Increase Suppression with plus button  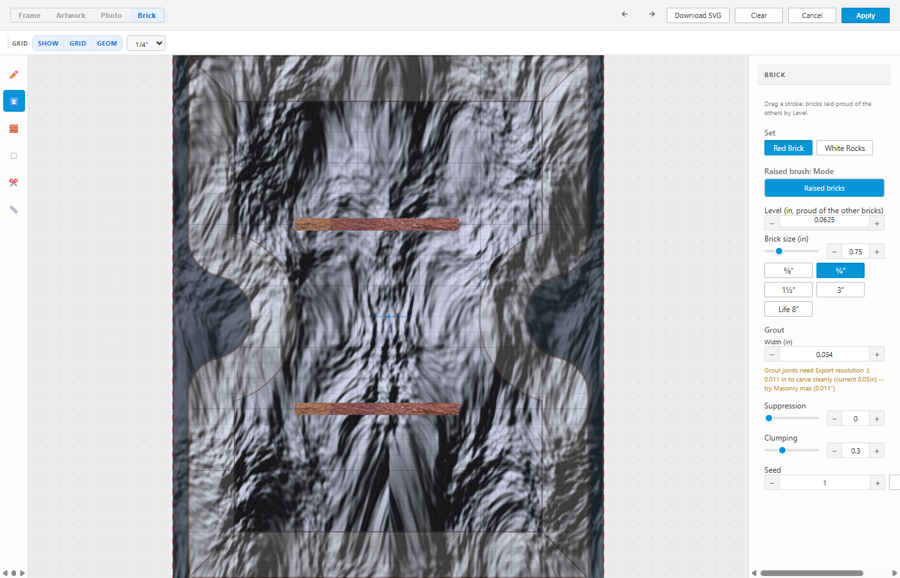tap(877, 419)
